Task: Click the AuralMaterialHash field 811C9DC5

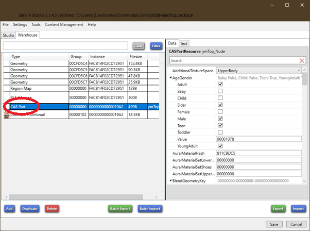Action: [x=259, y=153]
